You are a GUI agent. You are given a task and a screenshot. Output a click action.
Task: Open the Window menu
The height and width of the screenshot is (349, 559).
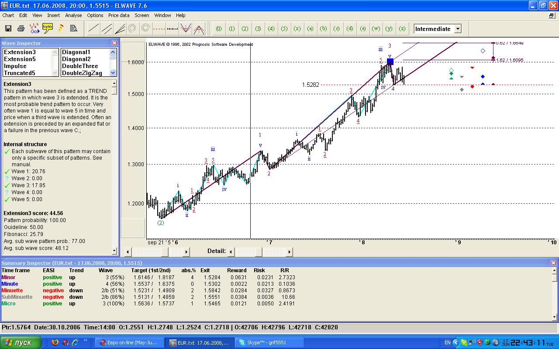(163, 15)
